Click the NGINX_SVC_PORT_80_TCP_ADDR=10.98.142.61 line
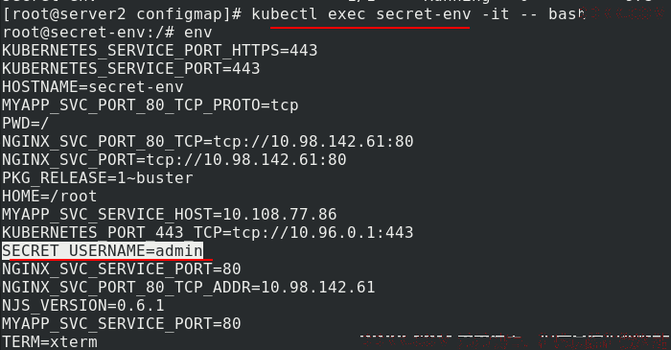 tap(188, 287)
